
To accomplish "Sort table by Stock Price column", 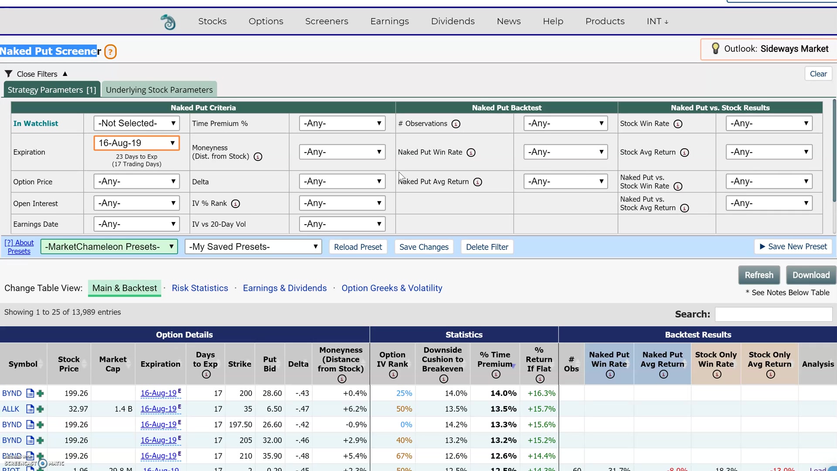I will click(x=69, y=364).
